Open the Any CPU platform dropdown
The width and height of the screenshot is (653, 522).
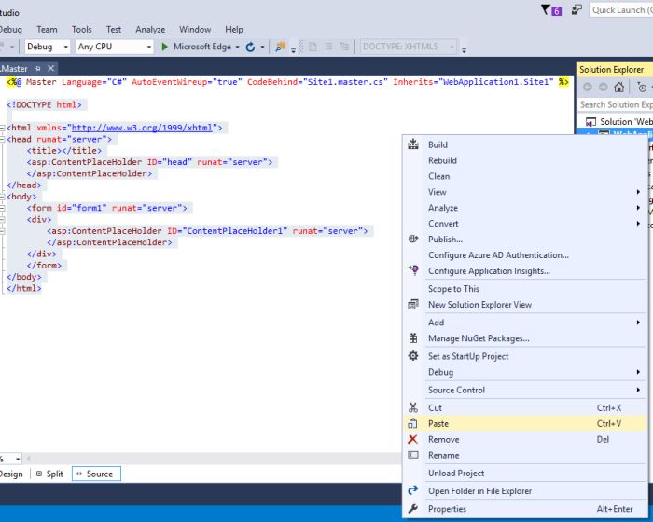pyautogui.click(x=148, y=47)
